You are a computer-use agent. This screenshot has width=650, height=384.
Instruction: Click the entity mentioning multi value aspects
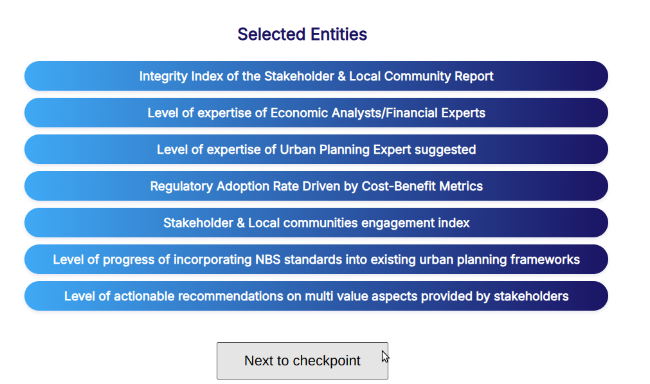coord(316,296)
